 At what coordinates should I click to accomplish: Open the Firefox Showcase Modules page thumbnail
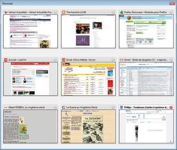point(146,31)
